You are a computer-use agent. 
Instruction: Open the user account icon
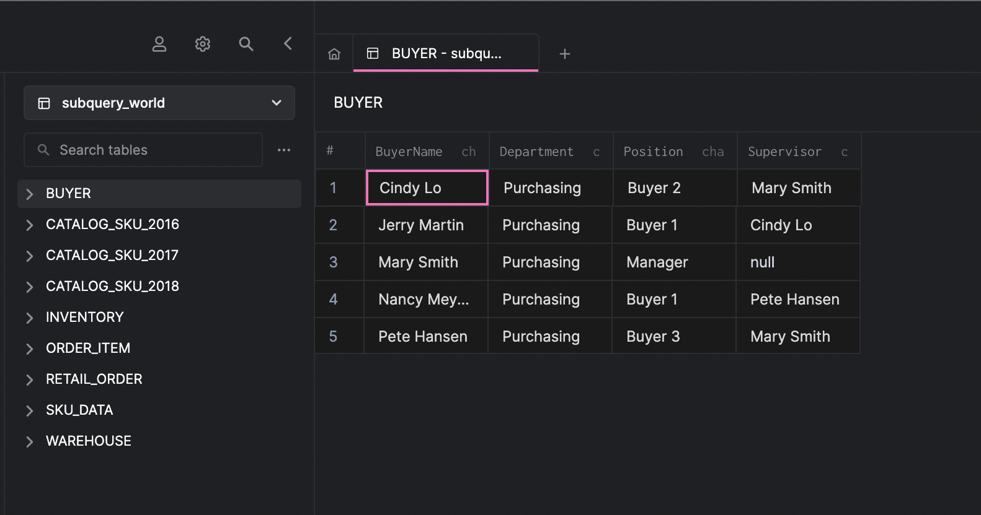click(159, 44)
